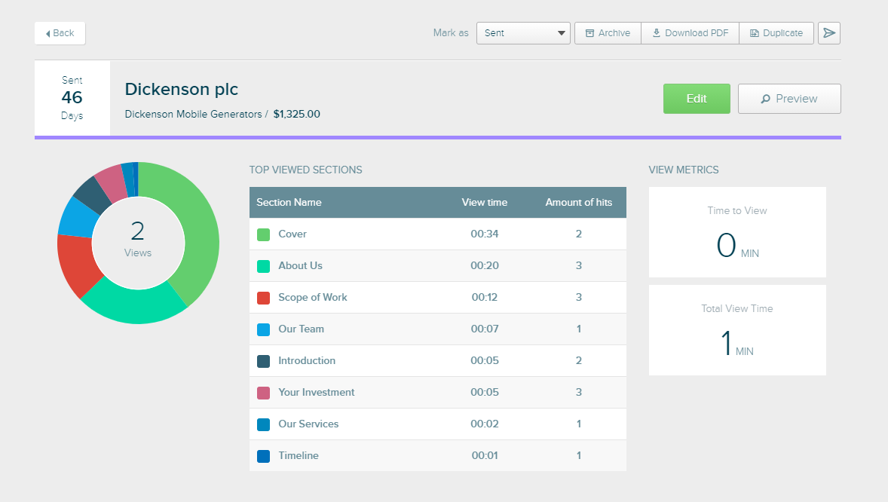Click the green Cover color swatch
The image size is (888, 502).
pos(263,234)
